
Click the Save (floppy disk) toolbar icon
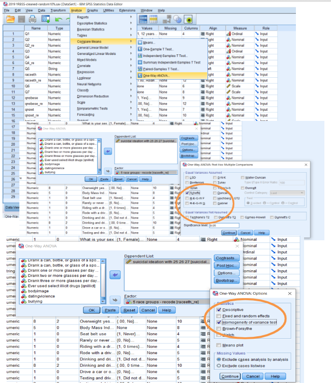coord(21,19)
